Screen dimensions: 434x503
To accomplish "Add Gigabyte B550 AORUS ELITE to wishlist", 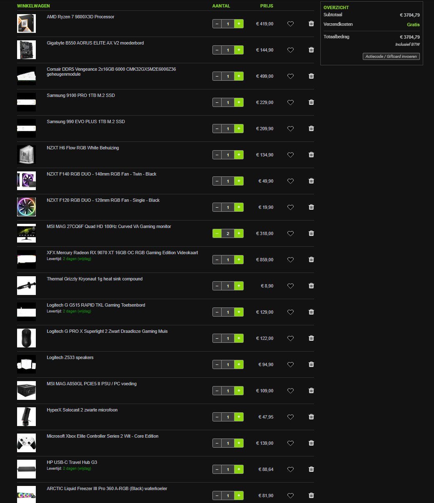I will (x=290, y=50).
